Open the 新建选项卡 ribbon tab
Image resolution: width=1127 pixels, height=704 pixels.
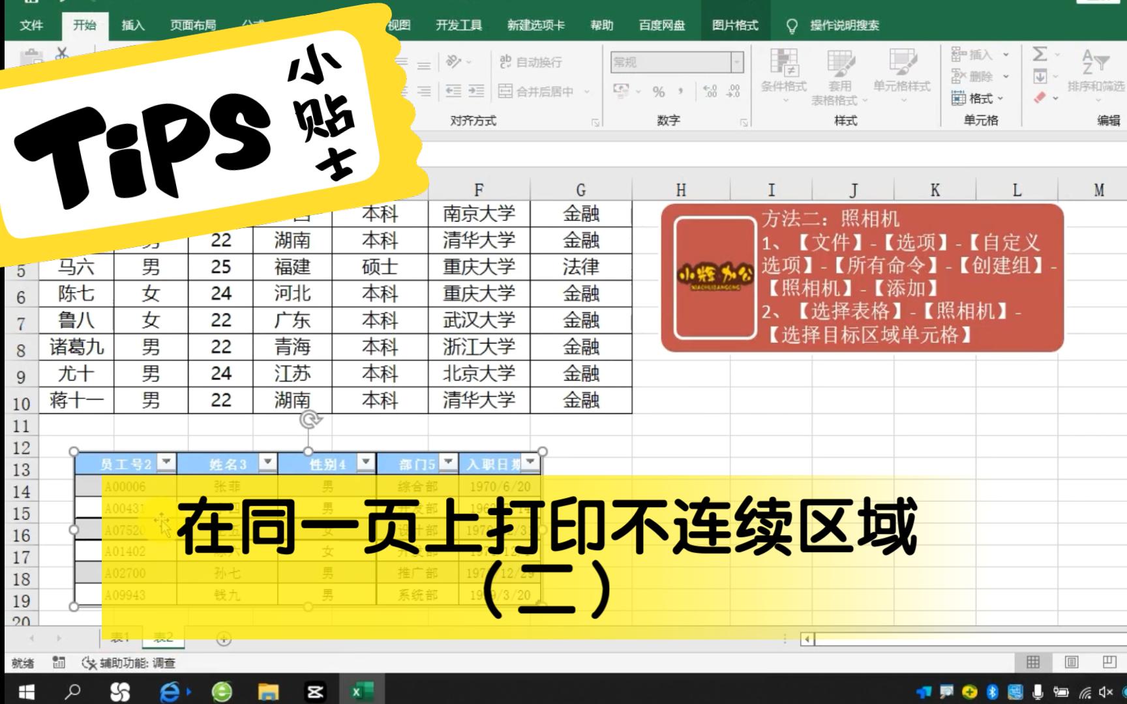[536, 25]
